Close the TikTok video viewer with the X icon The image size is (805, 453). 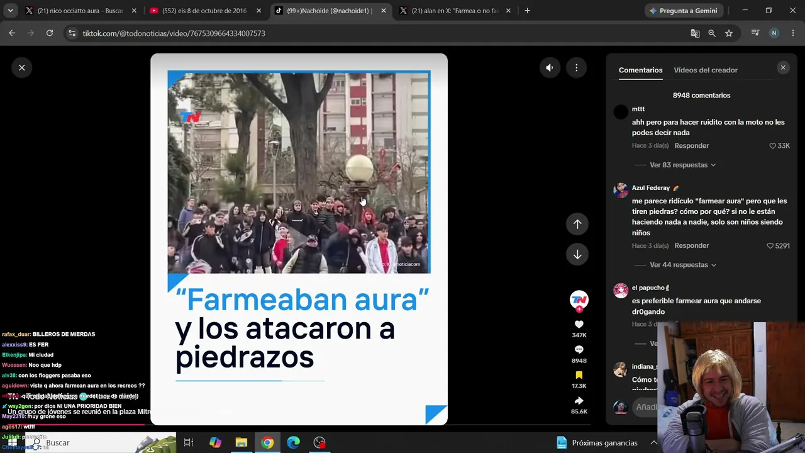21,67
